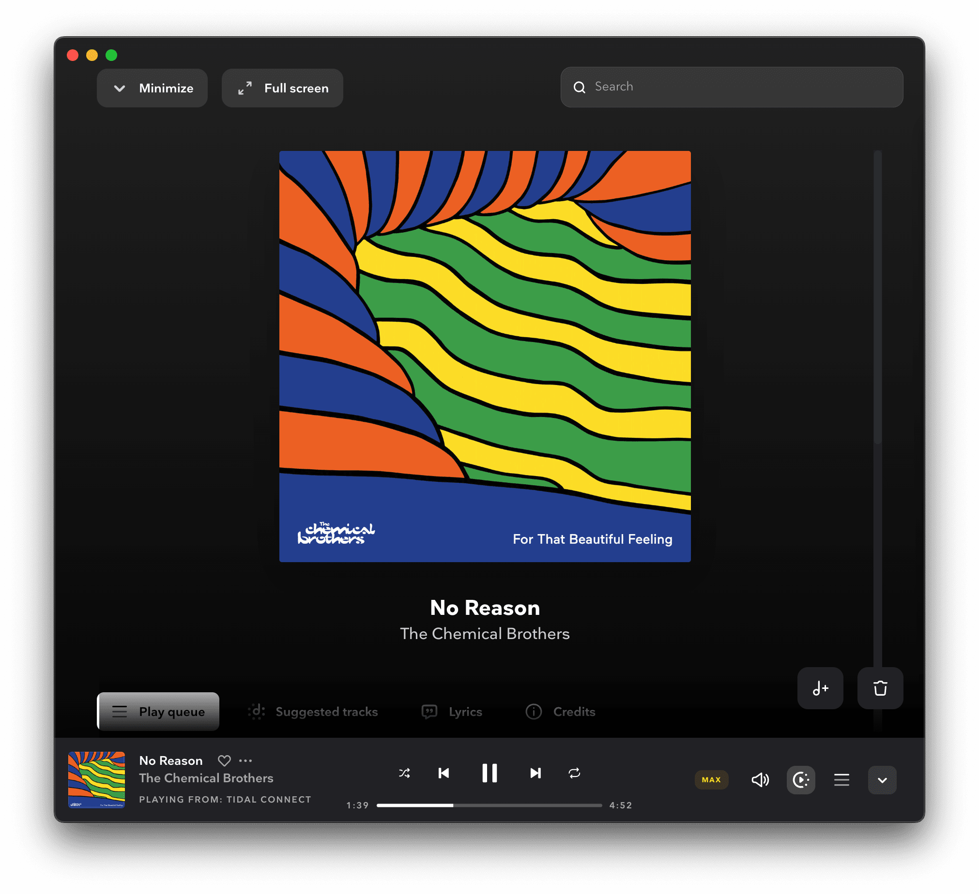
Task: Click the search magnifier icon
Action: [x=579, y=87]
